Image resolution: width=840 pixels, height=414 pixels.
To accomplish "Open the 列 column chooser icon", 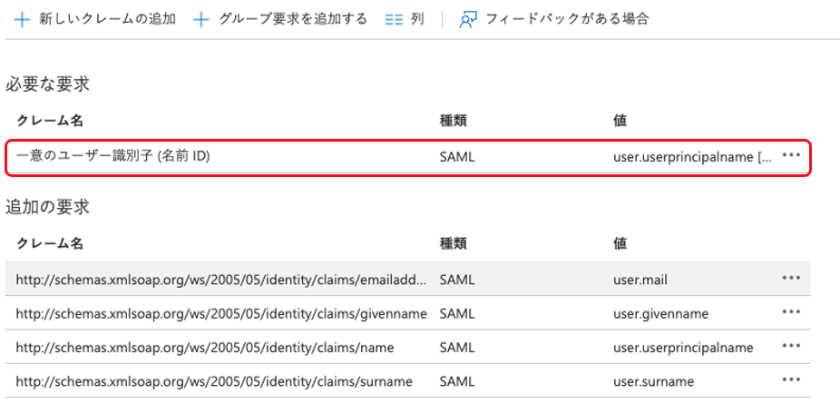I will [x=394, y=19].
